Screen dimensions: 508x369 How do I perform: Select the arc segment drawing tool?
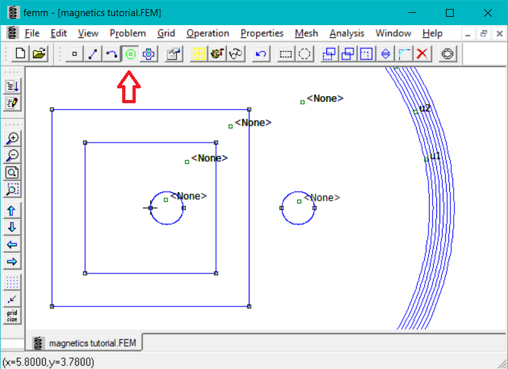pos(112,54)
